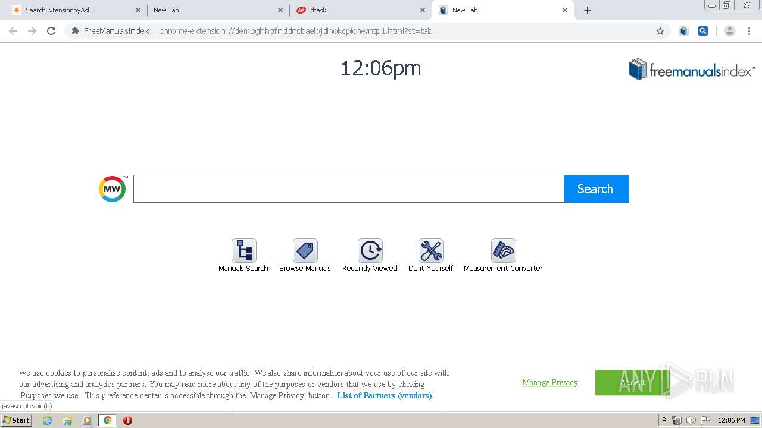Click the Search button
This screenshot has height=428, width=762.
click(x=596, y=188)
